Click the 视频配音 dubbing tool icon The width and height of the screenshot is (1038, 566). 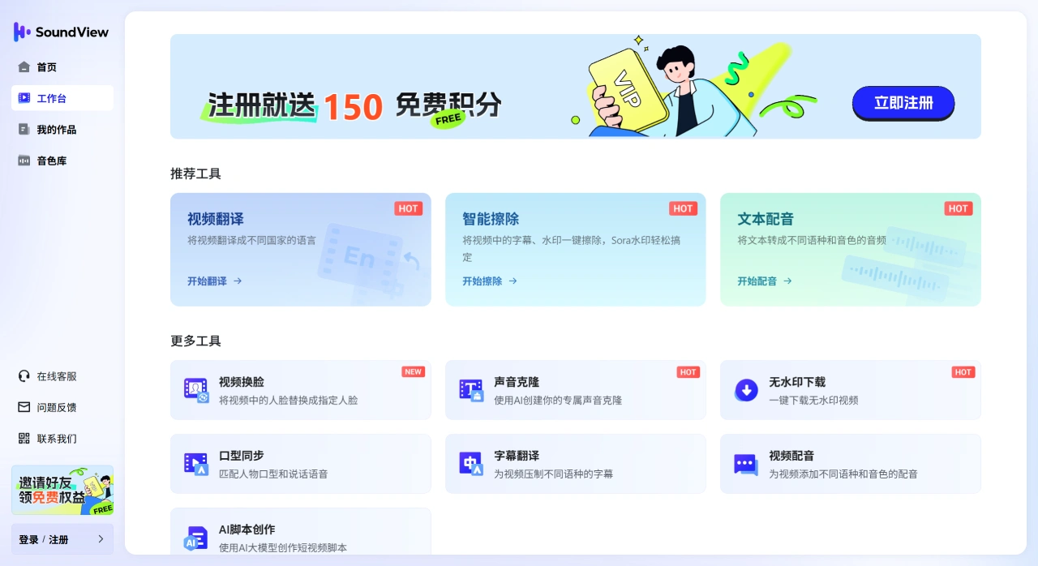pyautogui.click(x=745, y=463)
